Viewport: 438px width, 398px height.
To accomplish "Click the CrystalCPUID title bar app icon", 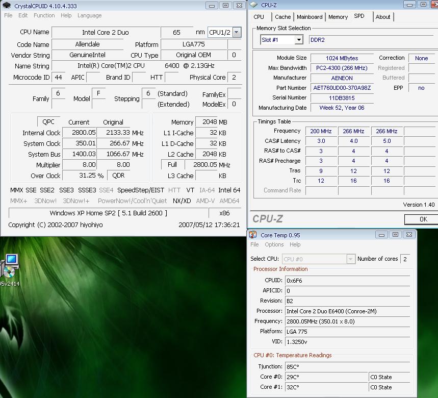I will [7, 6].
